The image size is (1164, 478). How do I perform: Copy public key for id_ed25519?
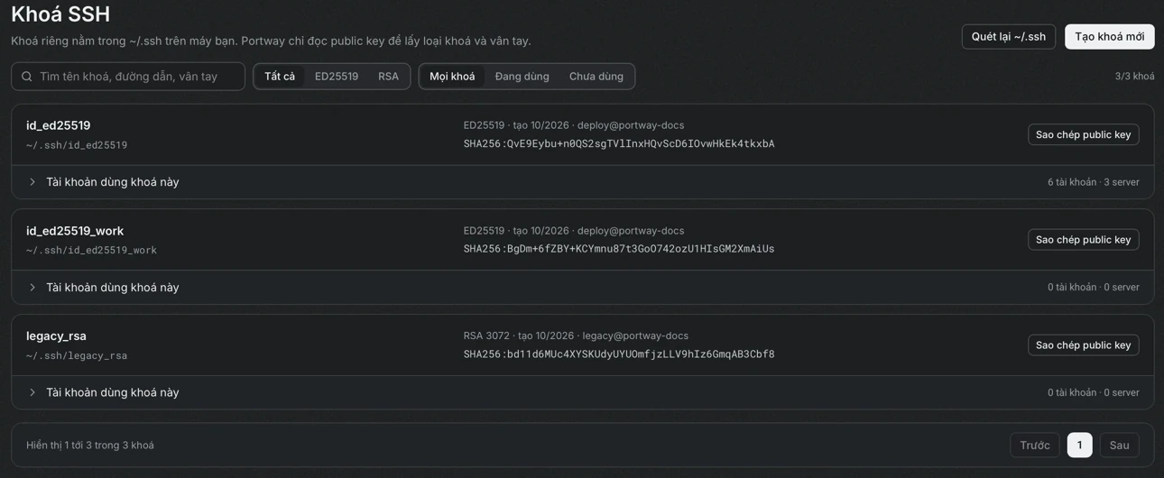(1083, 134)
